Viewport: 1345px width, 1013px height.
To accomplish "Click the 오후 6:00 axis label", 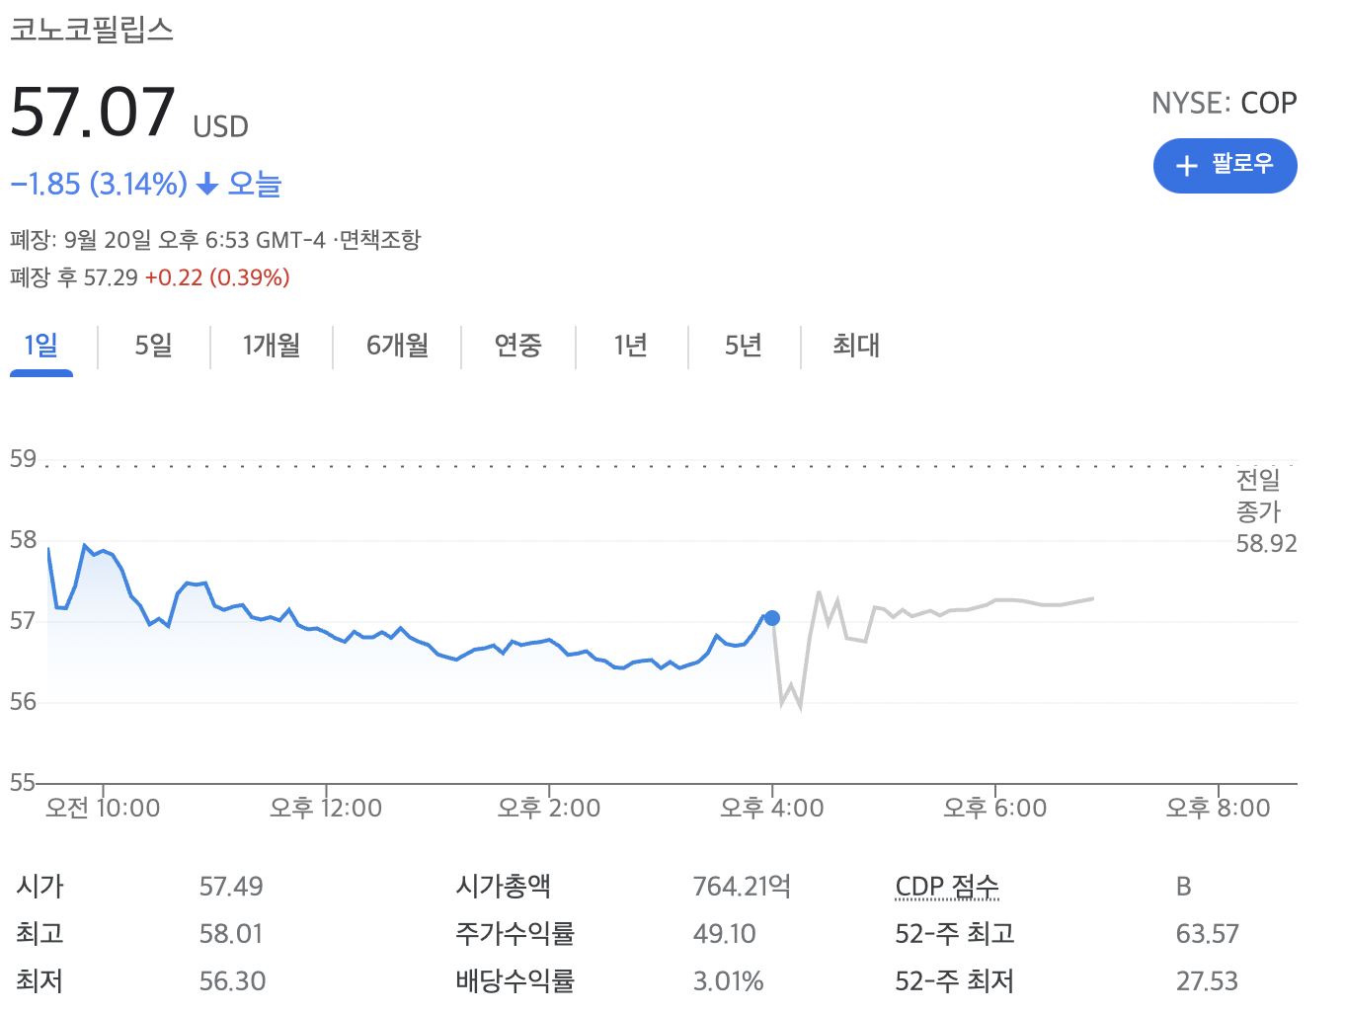I will (995, 809).
